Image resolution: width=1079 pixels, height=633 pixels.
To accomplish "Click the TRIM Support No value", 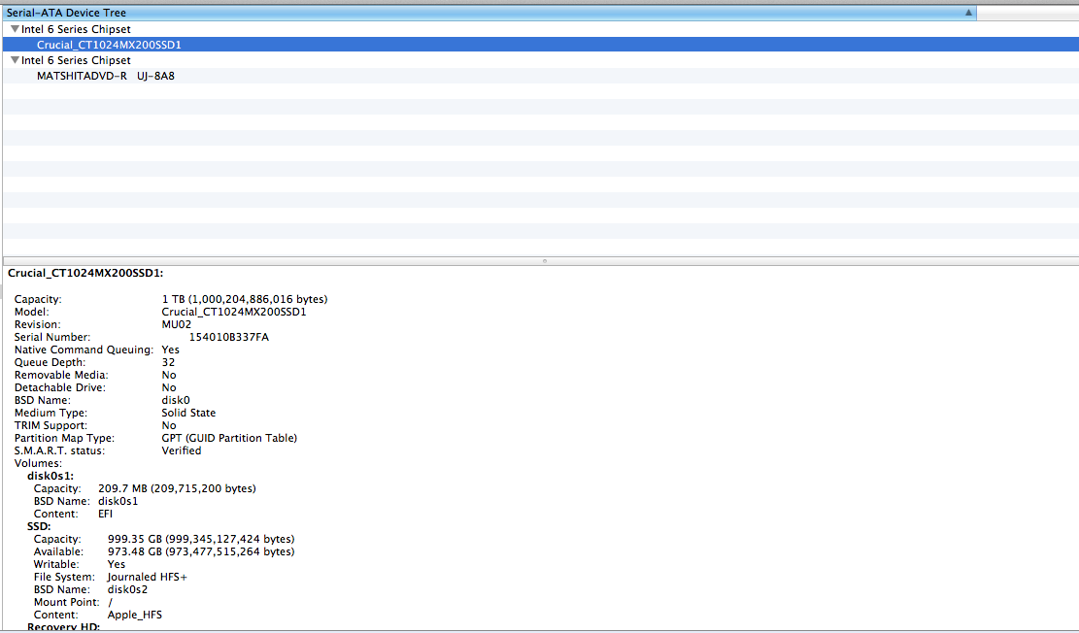I will tap(169, 425).
